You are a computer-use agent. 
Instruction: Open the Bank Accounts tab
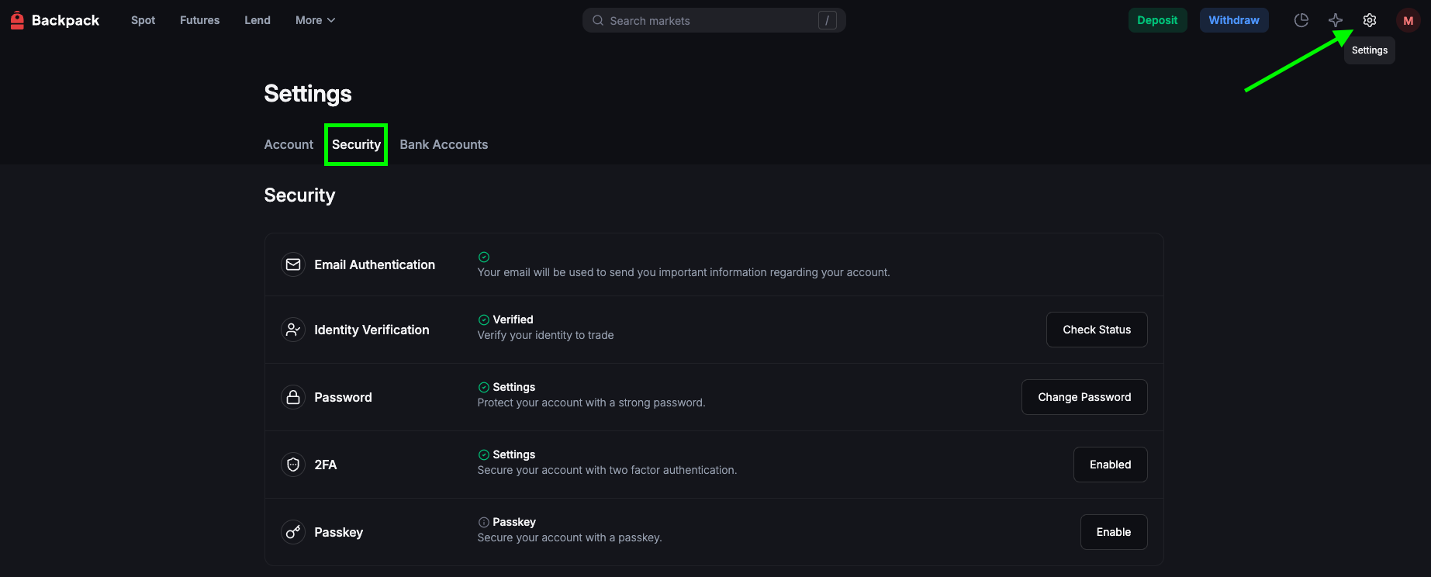click(444, 144)
